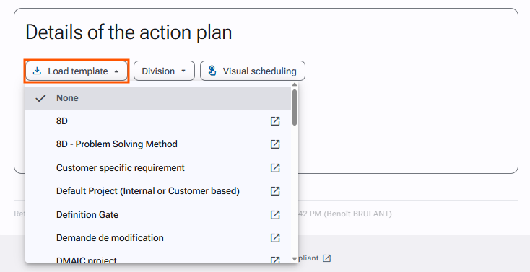Open Customer specific requirement external link icon
The height and width of the screenshot is (272, 530).
[x=275, y=168]
